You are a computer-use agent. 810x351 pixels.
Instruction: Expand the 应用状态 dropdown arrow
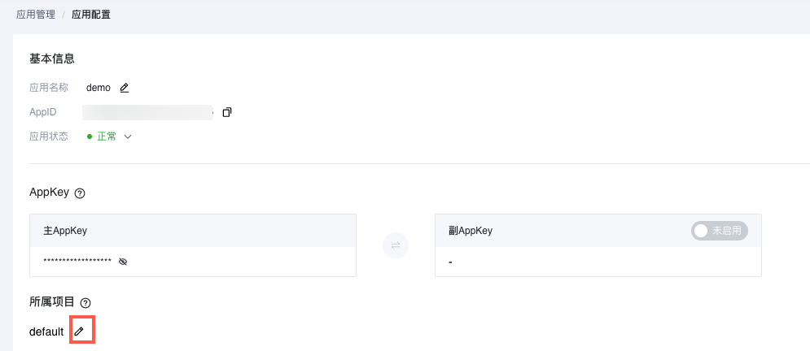pos(128,136)
